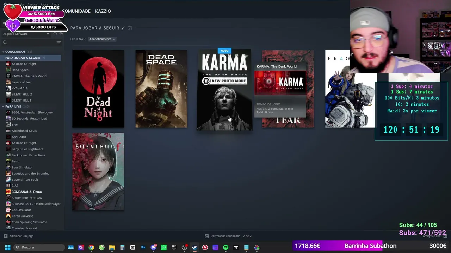Open the Windows Start menu
Viewport: 451px width, 253px height.
7,247
